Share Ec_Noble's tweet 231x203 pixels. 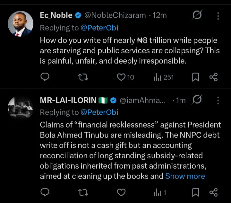pyautogui.click(x=213, y=77)
